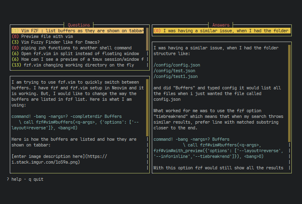Screen dimensions: 302x204
Task: Click the answer body scrollbar thumb
Action: (289, 93)
